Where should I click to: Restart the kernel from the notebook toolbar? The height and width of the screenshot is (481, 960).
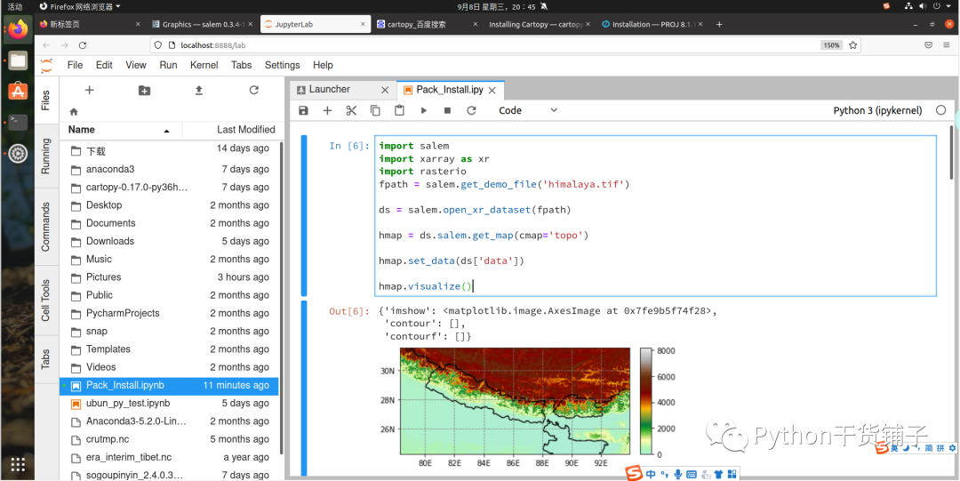pyautogui.click(x=471, y=111)
